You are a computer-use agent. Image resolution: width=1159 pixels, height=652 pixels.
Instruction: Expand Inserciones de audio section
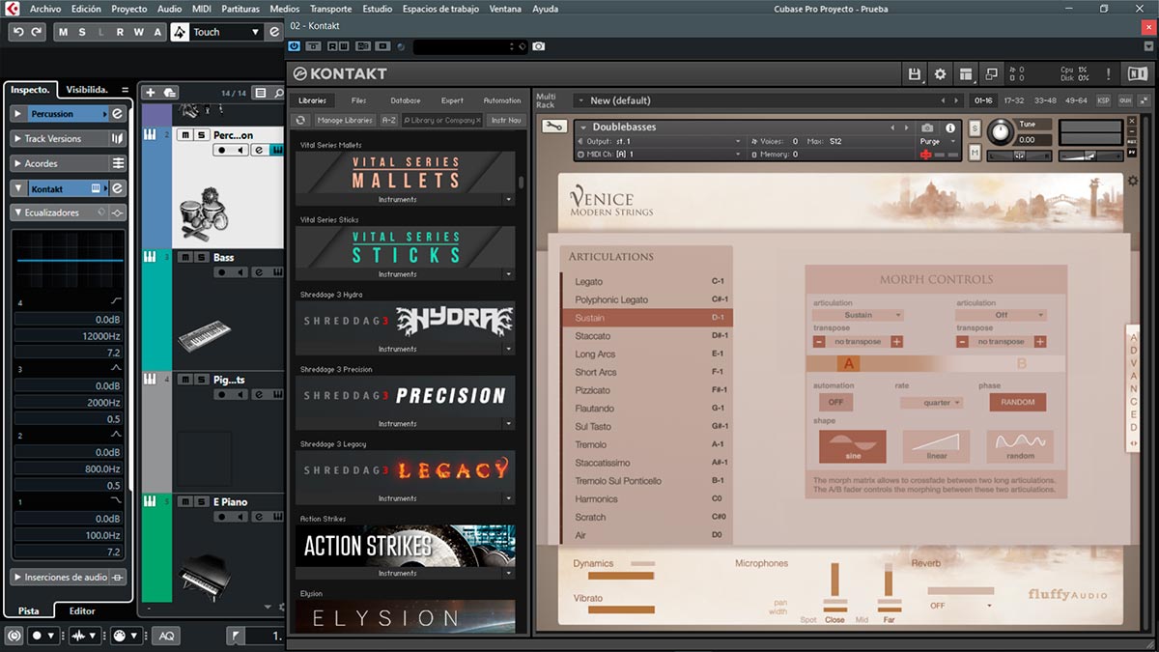click(x=17, y=577)
